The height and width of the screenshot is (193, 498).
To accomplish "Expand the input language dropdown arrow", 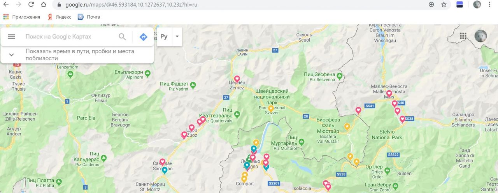I will tap(177, 37).
